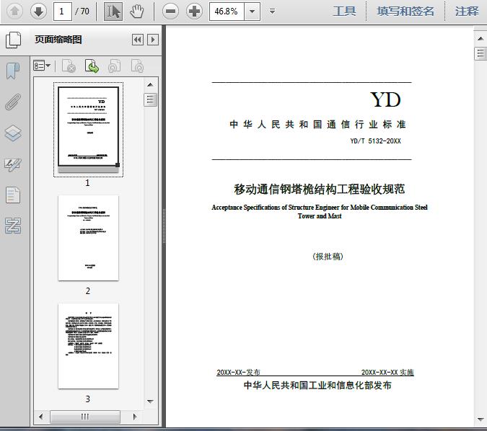The width and height of the screenshot is (487, 431).
Task: Click the thumbnail panel horizontal scrollbar handle
Action: tap(85, 417)
